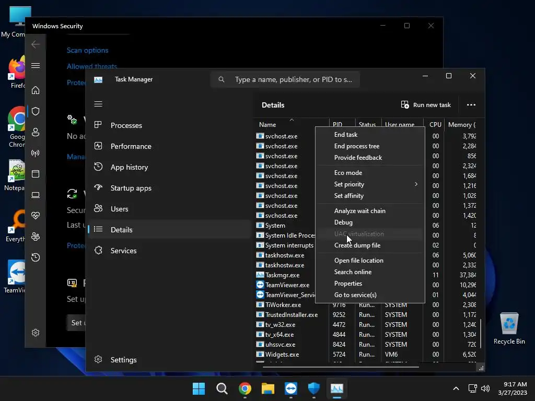Viewport: 535px width, 401px height.
Task: Click the back arrow in Windows Security
Action: coord(36,44)
